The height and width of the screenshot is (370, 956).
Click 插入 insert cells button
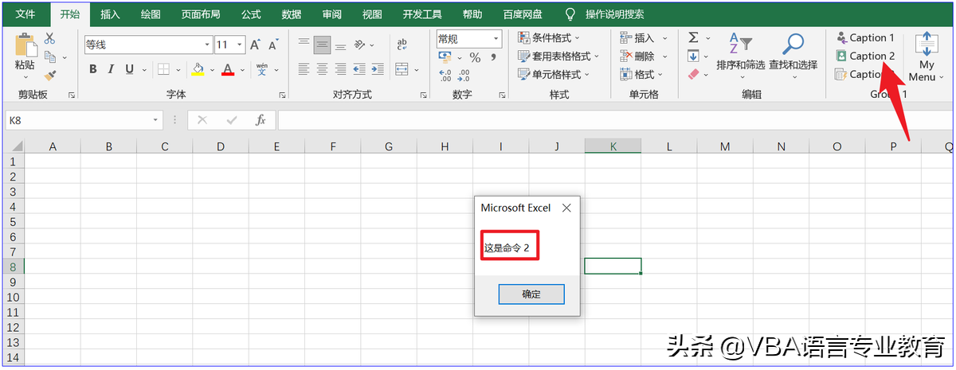(642, 37)
